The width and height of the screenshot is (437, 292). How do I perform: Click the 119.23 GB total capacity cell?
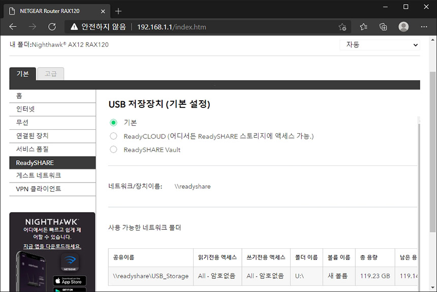click(375, 276)
